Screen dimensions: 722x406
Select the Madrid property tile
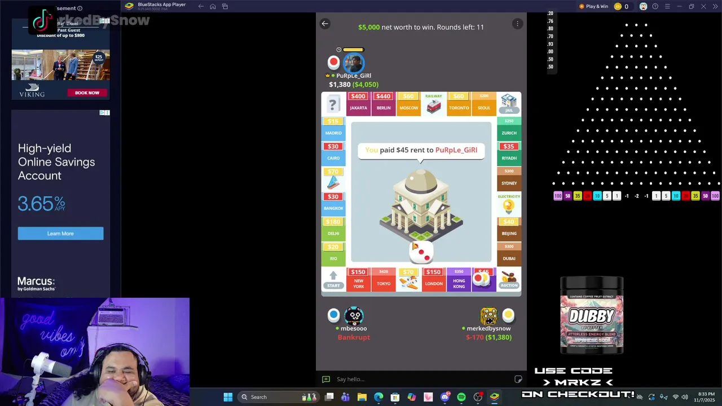[333, 129]
